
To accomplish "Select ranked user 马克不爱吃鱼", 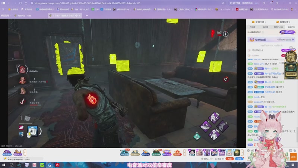I will coord(257,50).
